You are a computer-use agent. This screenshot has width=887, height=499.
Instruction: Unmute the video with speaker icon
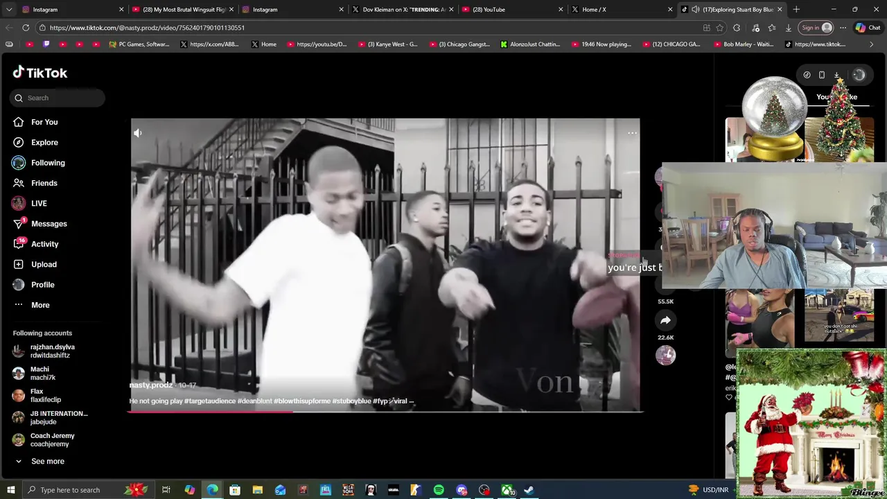click(138, 133)
